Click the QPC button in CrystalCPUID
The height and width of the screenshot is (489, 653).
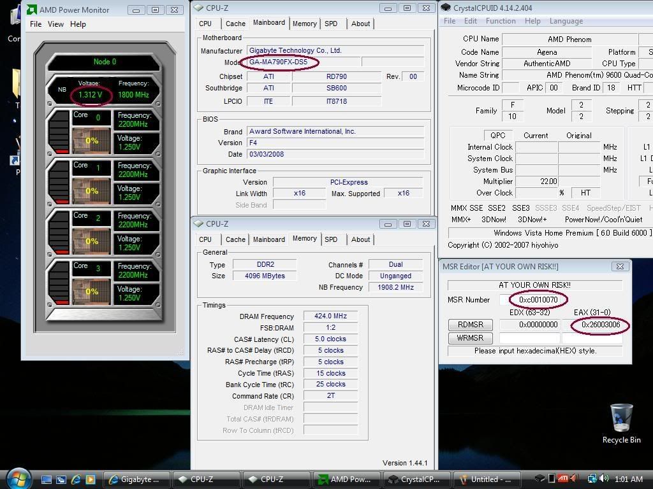click(x=497, y=135)
